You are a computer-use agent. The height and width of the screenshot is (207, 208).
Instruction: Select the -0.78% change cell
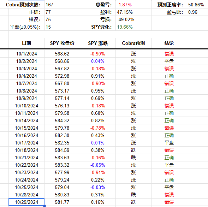pos(98,128)
